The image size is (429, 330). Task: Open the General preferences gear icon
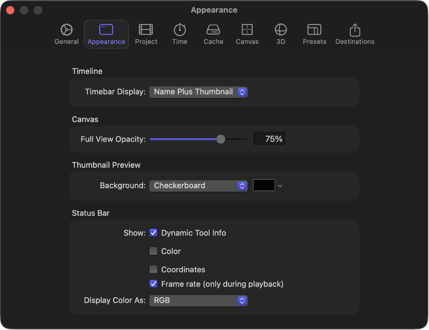point(66,30)
